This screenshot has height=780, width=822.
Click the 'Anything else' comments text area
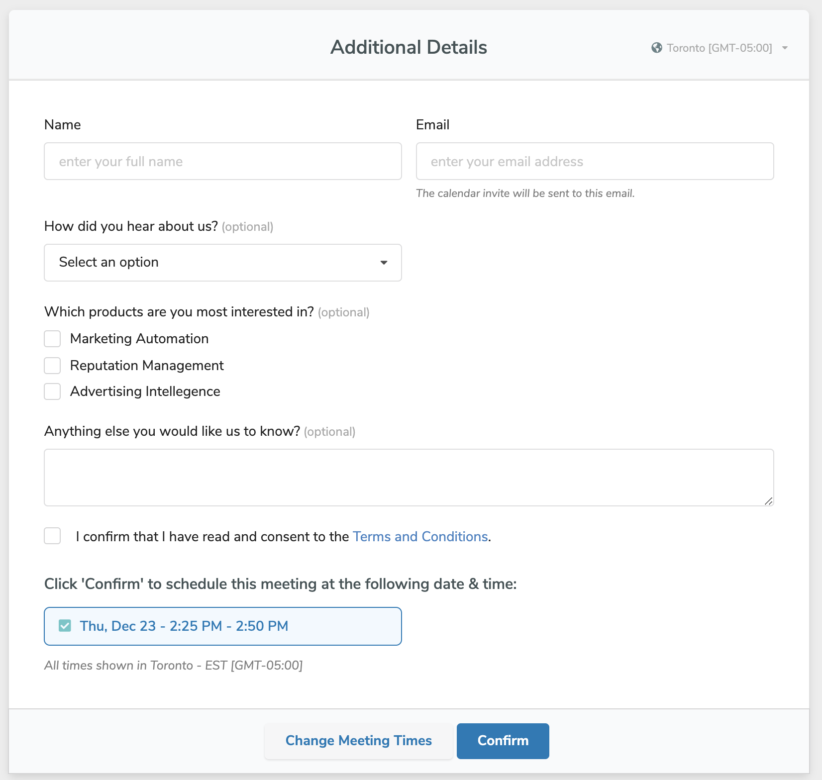408,478
